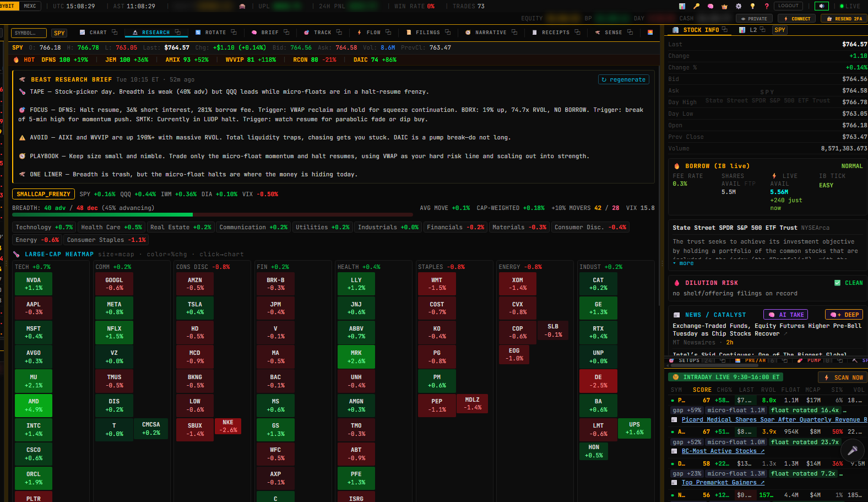868x502 pixels.
Task: Click DFNS in the HOT ticker strip
Action: 64,60
